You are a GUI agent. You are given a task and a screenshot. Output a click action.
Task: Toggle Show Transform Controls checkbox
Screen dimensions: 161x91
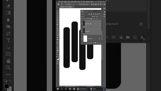78,4
